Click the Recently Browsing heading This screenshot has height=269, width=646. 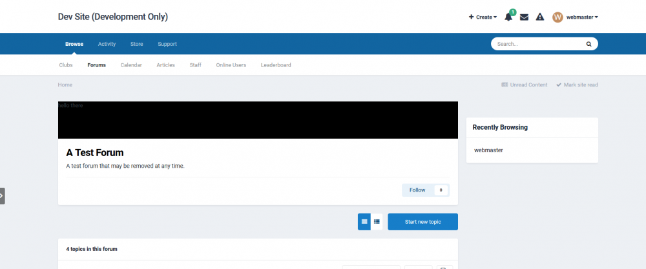pos(500,127)
